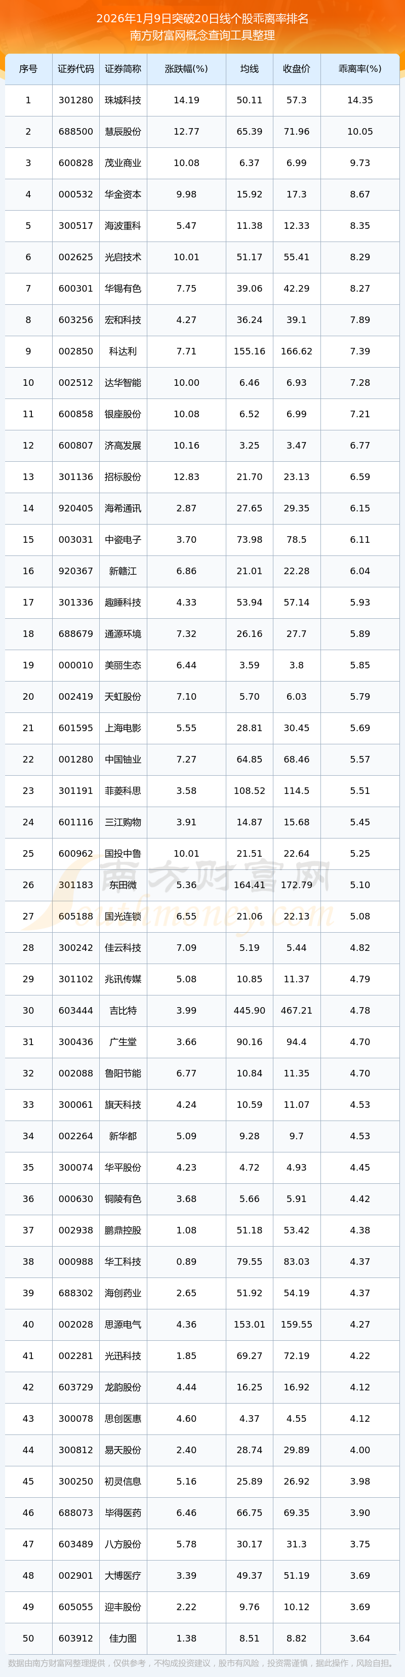Click stock name 三江购物
Image resolution: width=405 pixels, height=1677 pixels.
click(123, 822)
